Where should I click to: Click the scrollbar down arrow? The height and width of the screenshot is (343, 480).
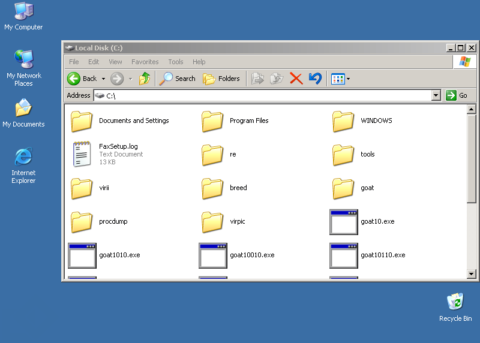(472, 274)
